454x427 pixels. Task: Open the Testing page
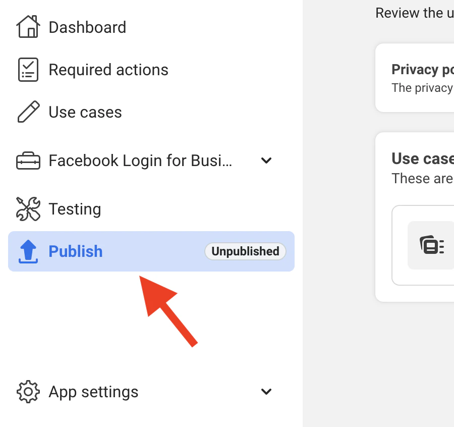(x=75, y=208)
